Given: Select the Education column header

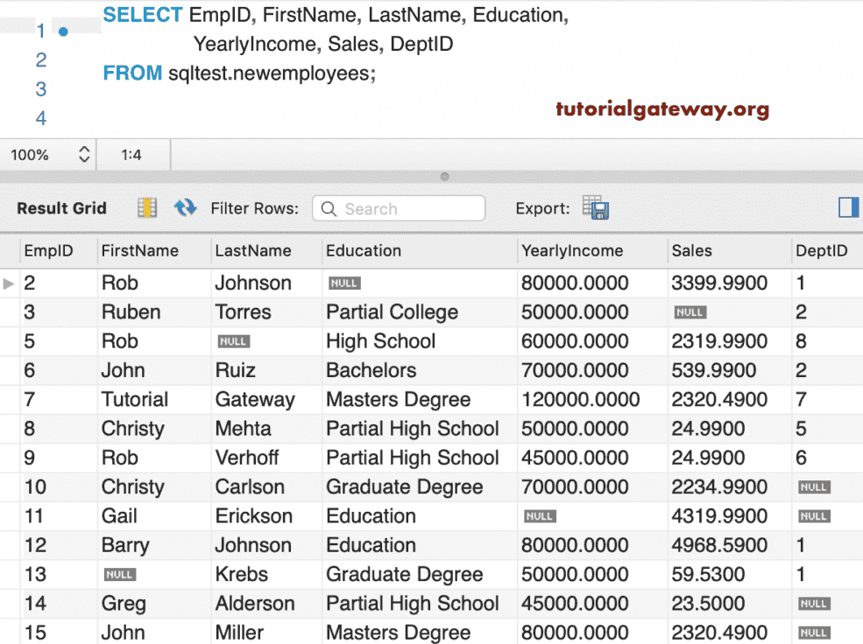Looking at the screenshot, I should point(364,251).
